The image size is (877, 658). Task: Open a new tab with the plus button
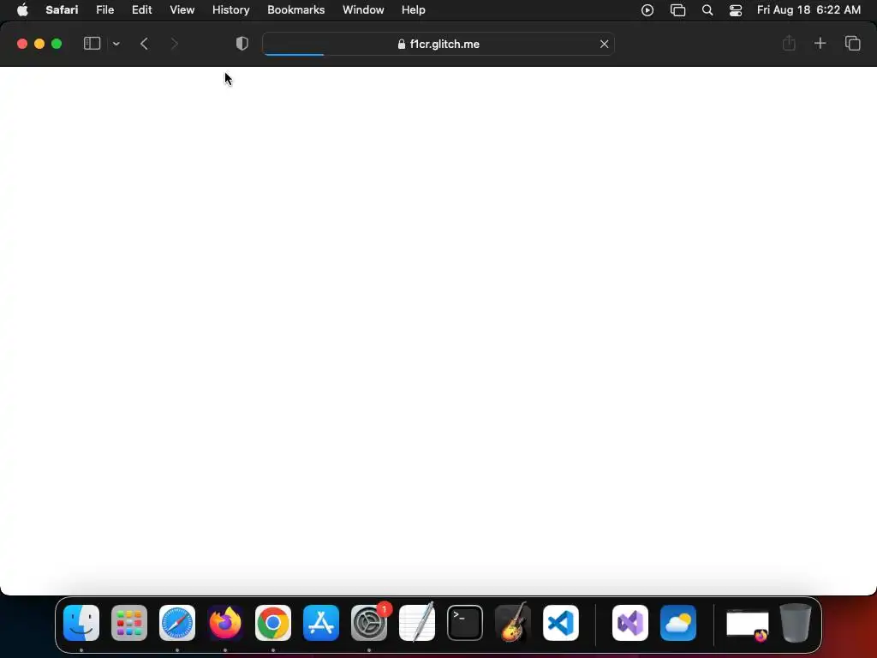(820, 43)
